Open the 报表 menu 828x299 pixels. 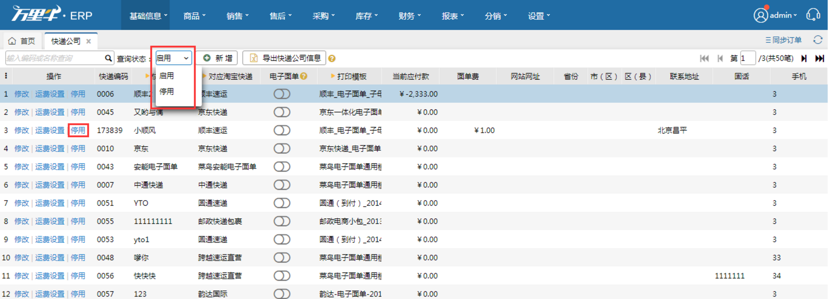[453, 16]
